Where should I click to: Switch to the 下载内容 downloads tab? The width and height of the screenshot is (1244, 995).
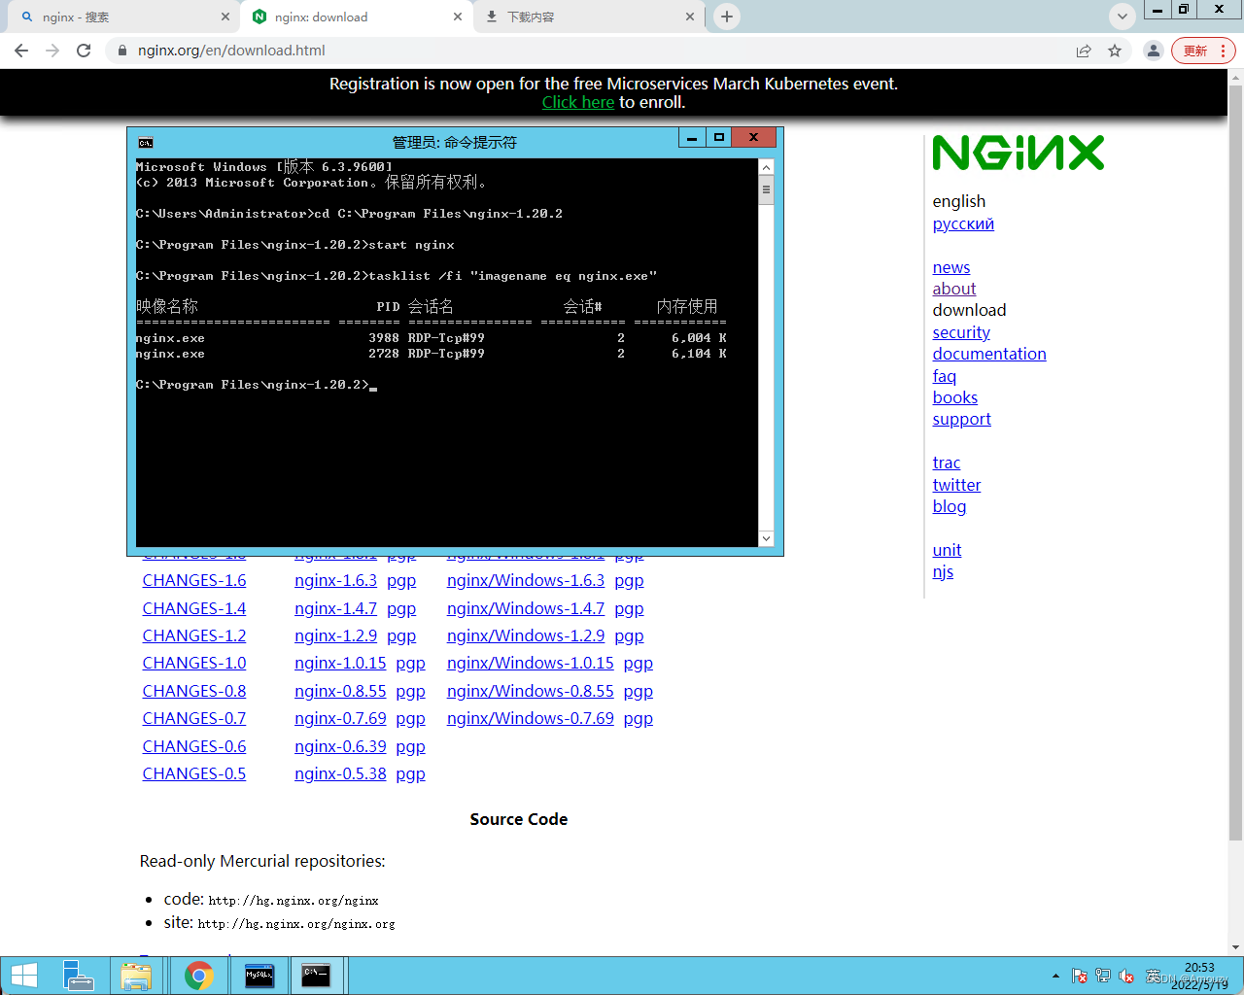tap(589, 17)
